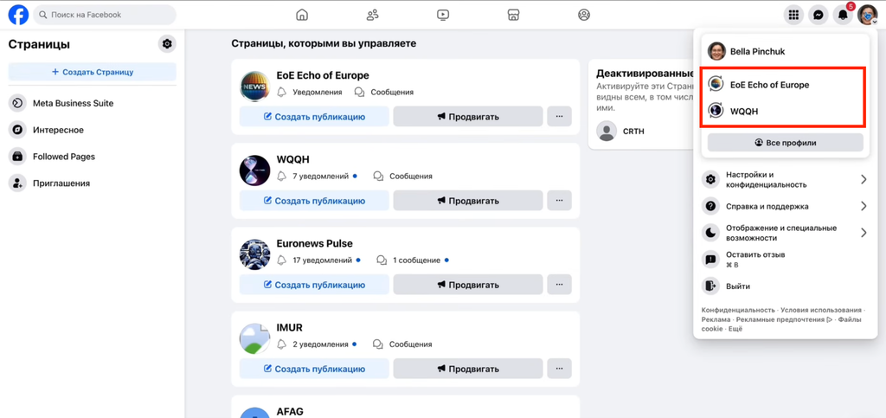Click the Followed Pages icon
The image size is (886, 418).
(x=17, y=157)
